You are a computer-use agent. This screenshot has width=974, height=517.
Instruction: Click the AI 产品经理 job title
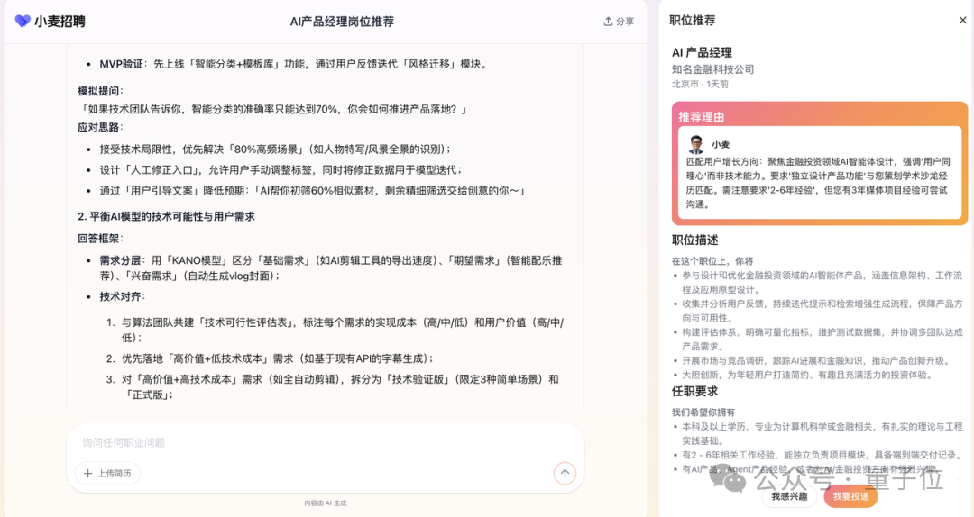pos(702,52)
